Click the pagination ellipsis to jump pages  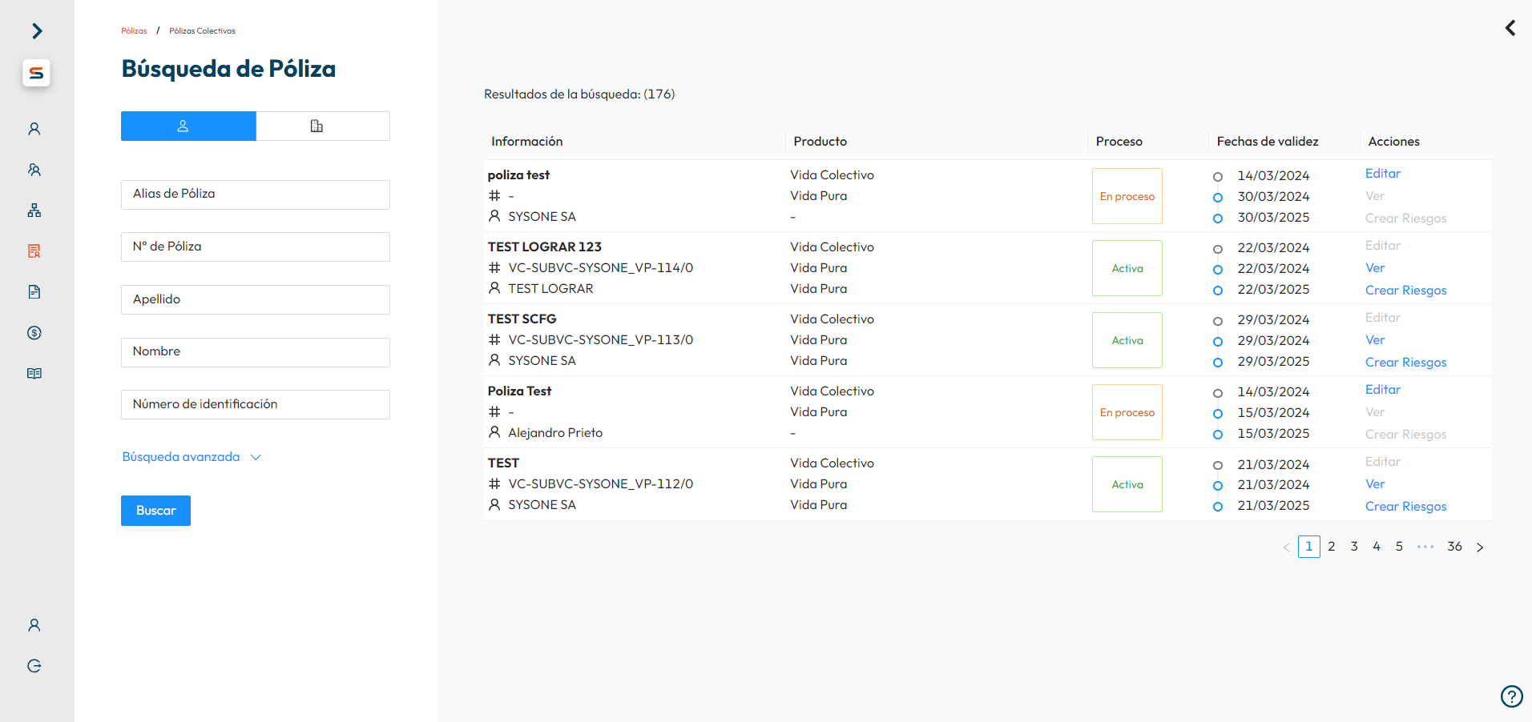1425,547
